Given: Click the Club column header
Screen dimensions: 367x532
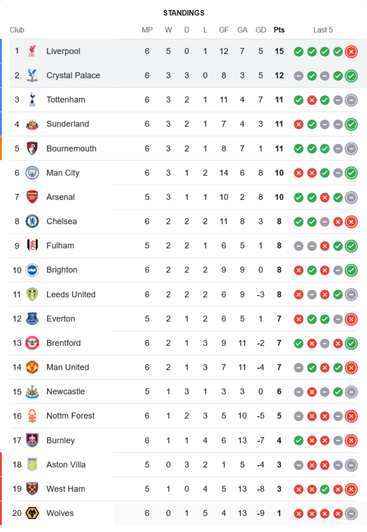Looking at the screenshot, I should tap(17, 30).
